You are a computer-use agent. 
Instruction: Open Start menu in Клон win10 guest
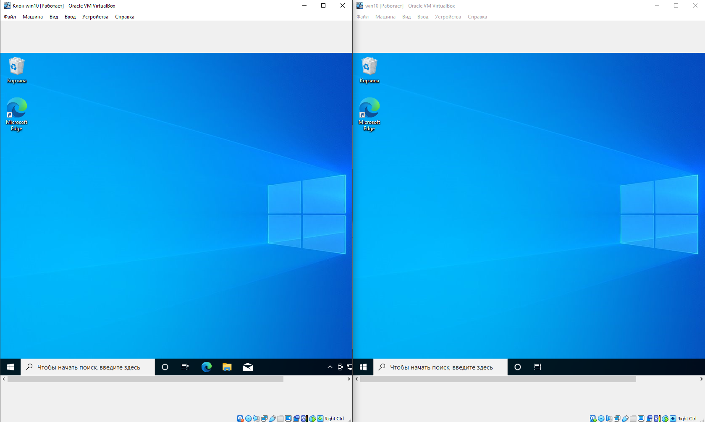(x=10, y=367)
